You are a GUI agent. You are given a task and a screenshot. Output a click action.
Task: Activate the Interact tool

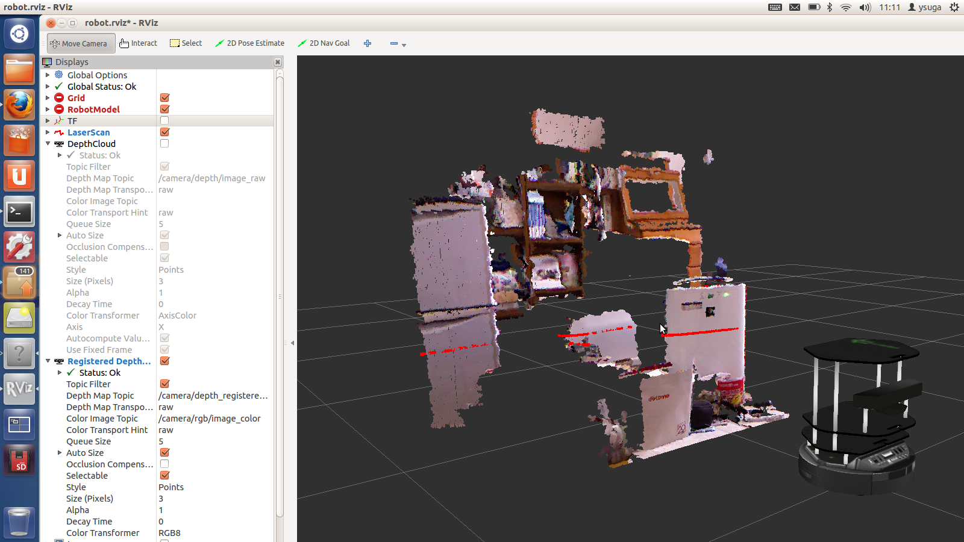138,43
